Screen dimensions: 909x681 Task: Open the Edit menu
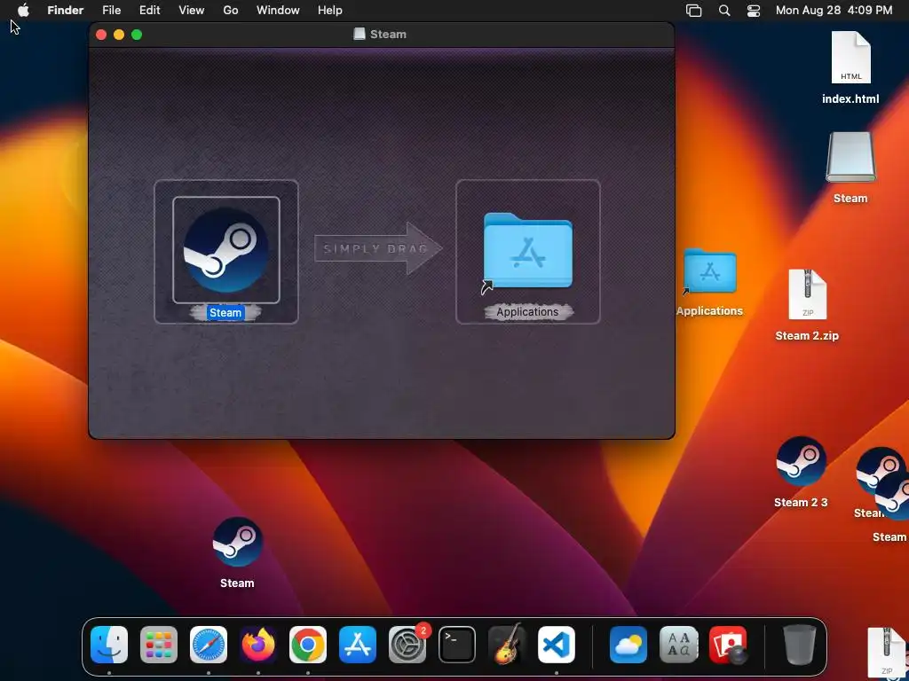click(x=149, y=11)
